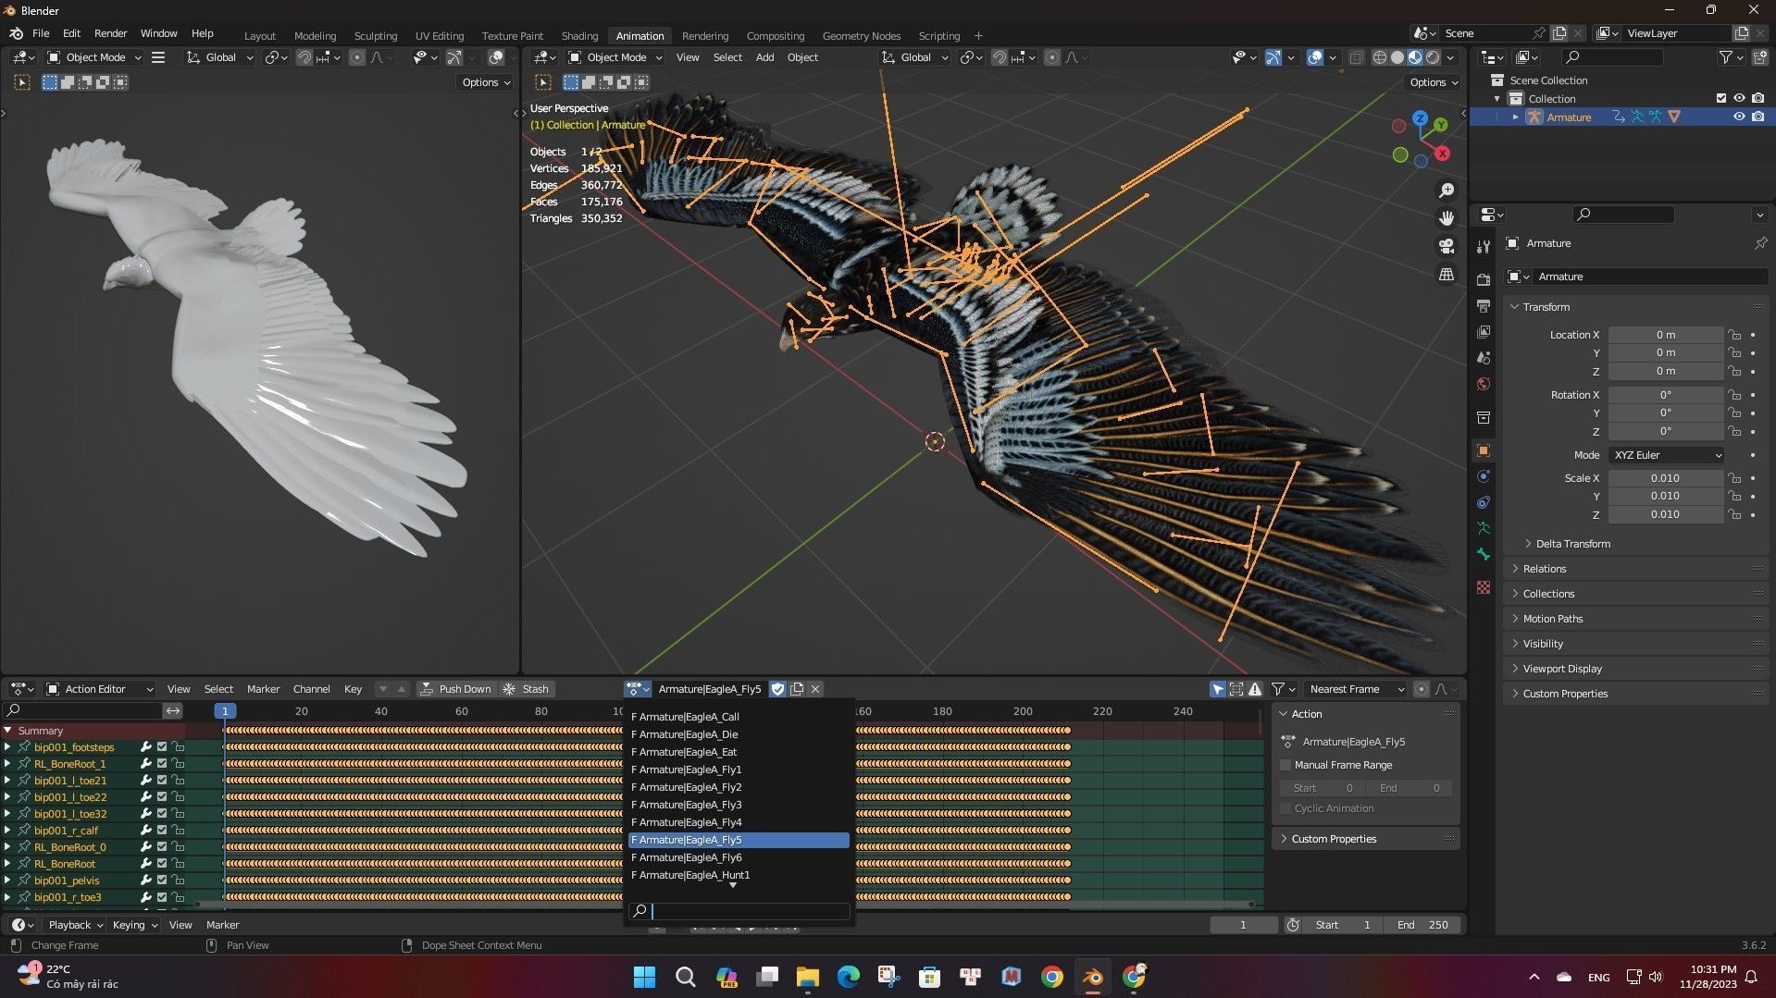Click the Z axis on navigation gizmo
Screen dimensions: 1776x998
[1421, 118]
